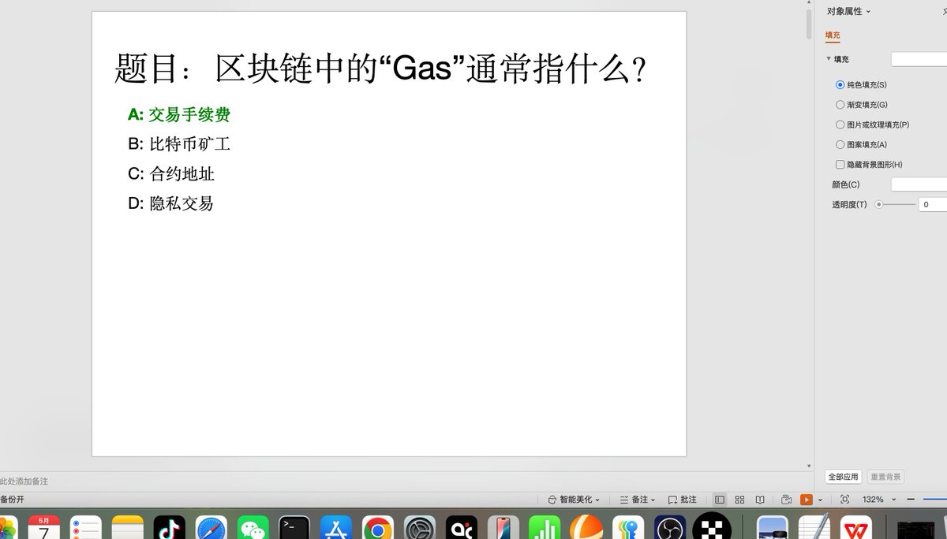
Task: Click the transparency slider handle
Action: [878, 205]
